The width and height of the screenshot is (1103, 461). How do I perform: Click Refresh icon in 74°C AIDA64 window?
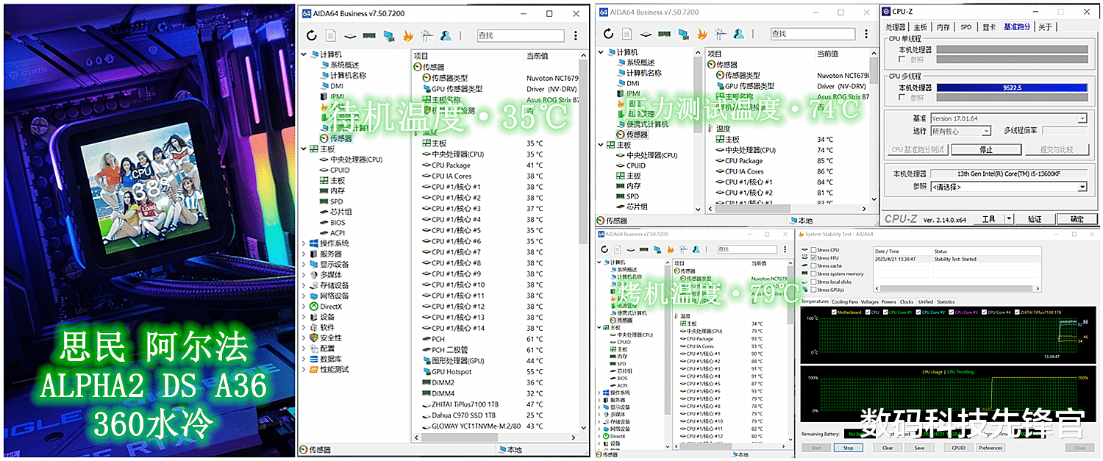pos(608,34)
